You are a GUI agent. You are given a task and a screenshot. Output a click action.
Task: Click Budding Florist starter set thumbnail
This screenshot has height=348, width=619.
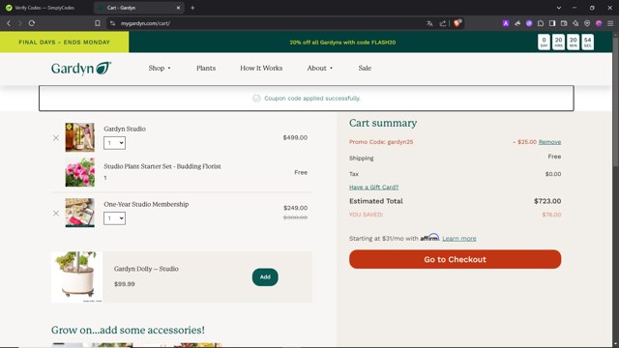[x=79, y=172]
